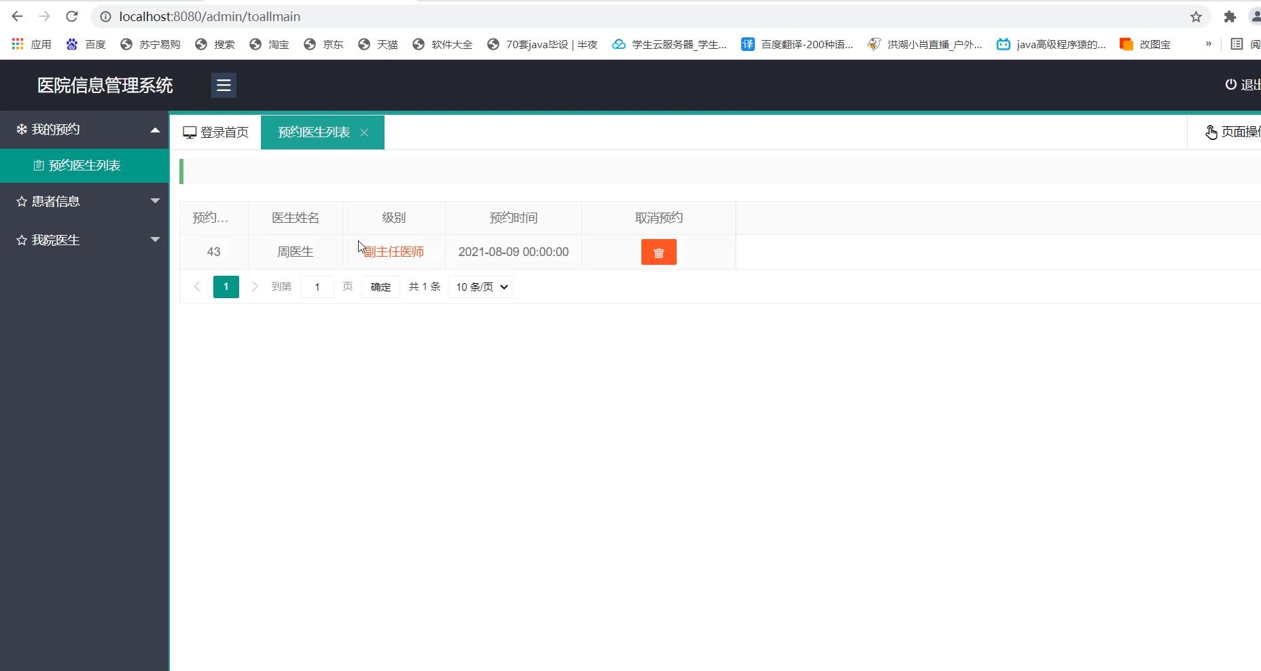Open the 淘宝 bookmark
Viewport: 1261px width, 671px height.
269,44
